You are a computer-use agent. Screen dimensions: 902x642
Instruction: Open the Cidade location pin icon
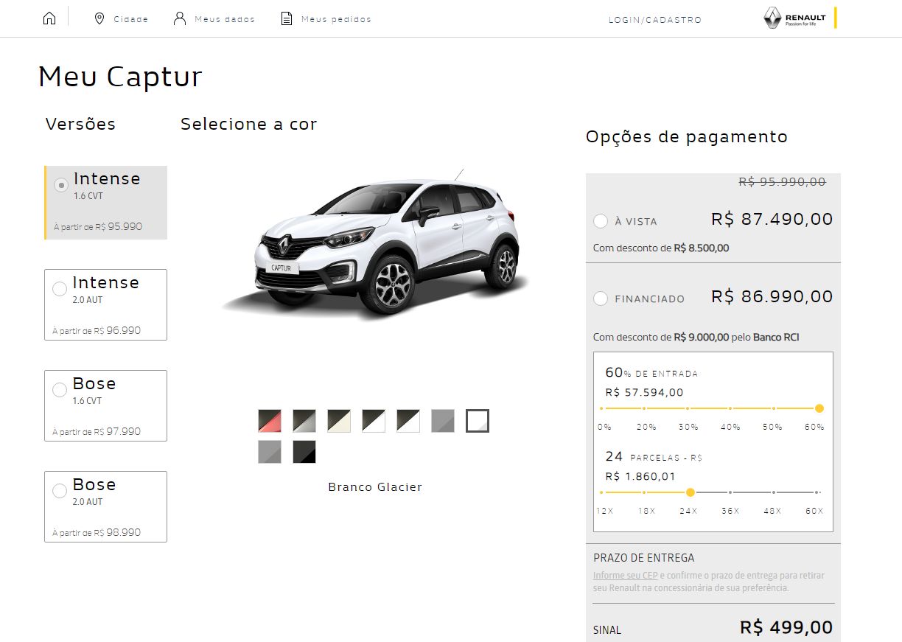pos(99,18)
